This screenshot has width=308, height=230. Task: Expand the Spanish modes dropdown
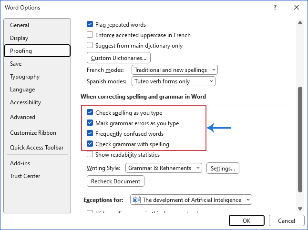tap(174, 81)
